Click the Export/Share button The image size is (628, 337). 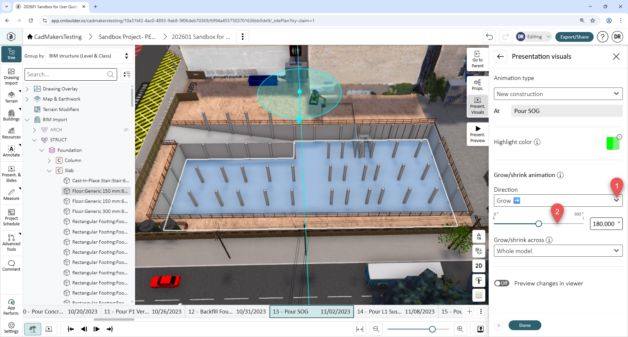[x=574, y=37]
